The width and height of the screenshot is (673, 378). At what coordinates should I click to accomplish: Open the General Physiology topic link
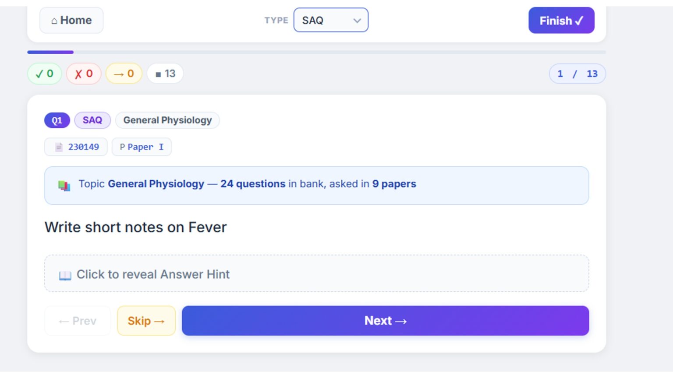156,184
